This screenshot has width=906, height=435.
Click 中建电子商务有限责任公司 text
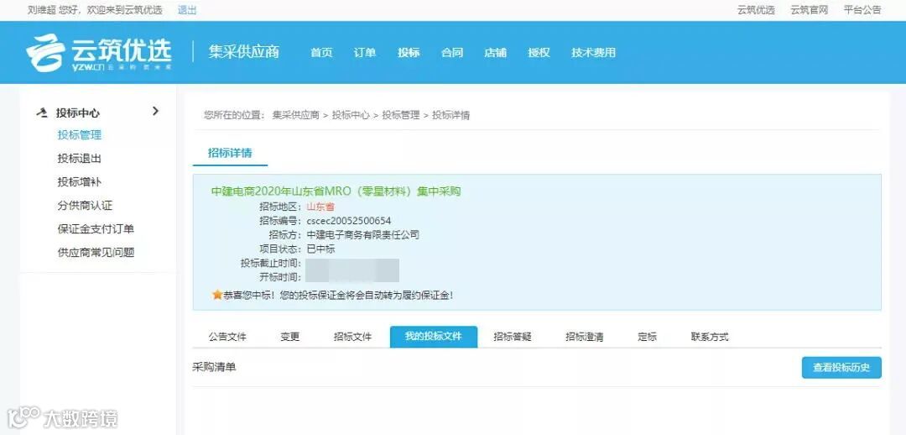point(363,235)
